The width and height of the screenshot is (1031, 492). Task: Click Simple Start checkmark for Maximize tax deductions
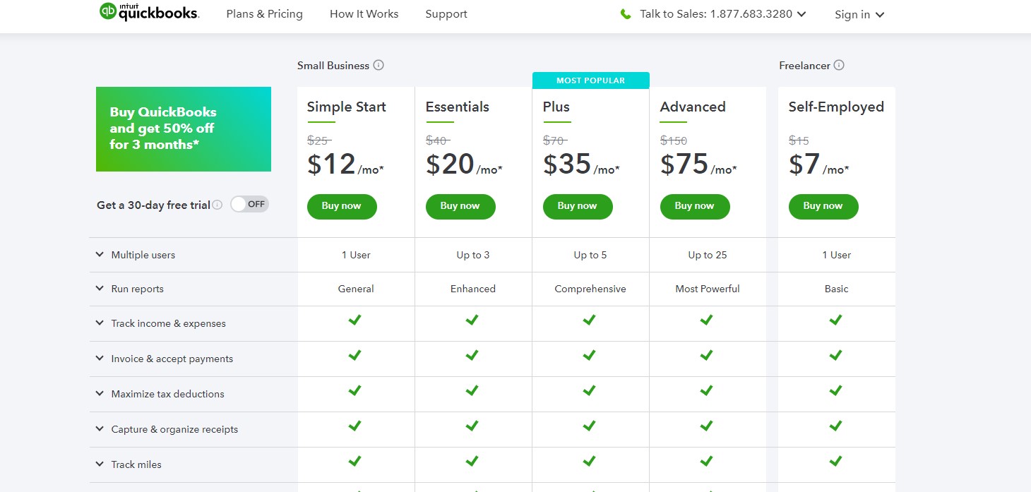click(355, 390)
